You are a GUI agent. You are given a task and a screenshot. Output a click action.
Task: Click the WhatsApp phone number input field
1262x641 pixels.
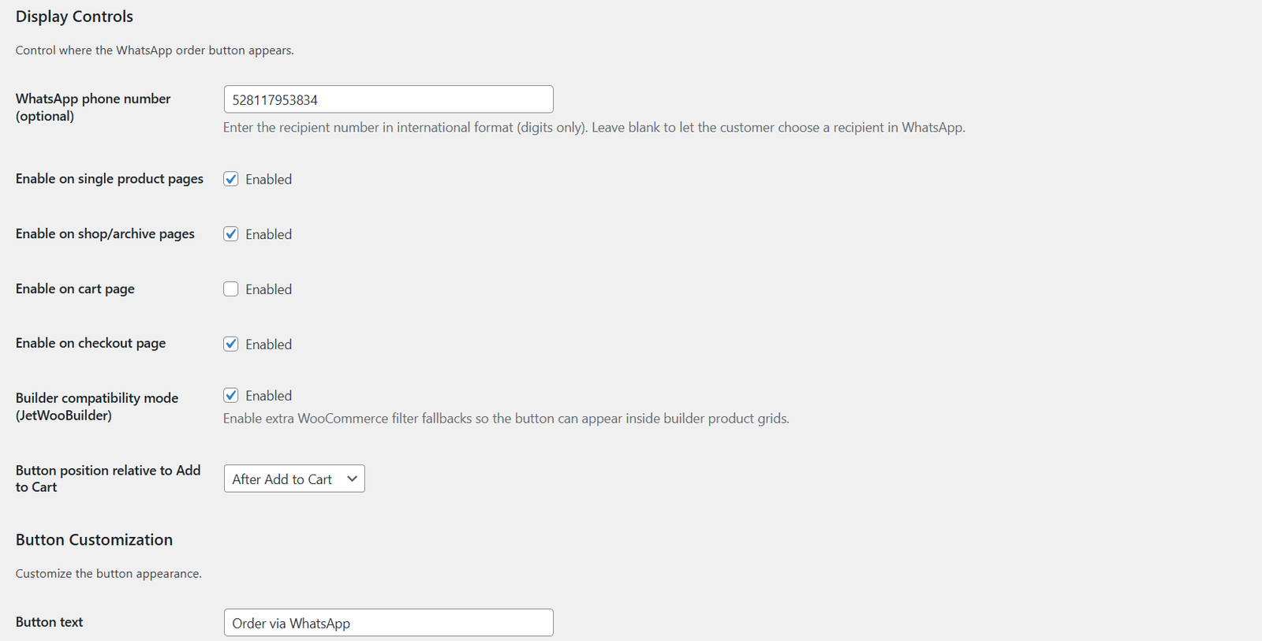[388, 99]
